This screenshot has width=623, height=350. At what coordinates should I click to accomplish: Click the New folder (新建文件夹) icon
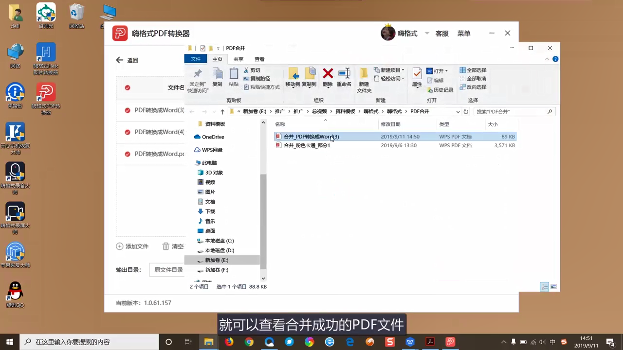(364, 74)
